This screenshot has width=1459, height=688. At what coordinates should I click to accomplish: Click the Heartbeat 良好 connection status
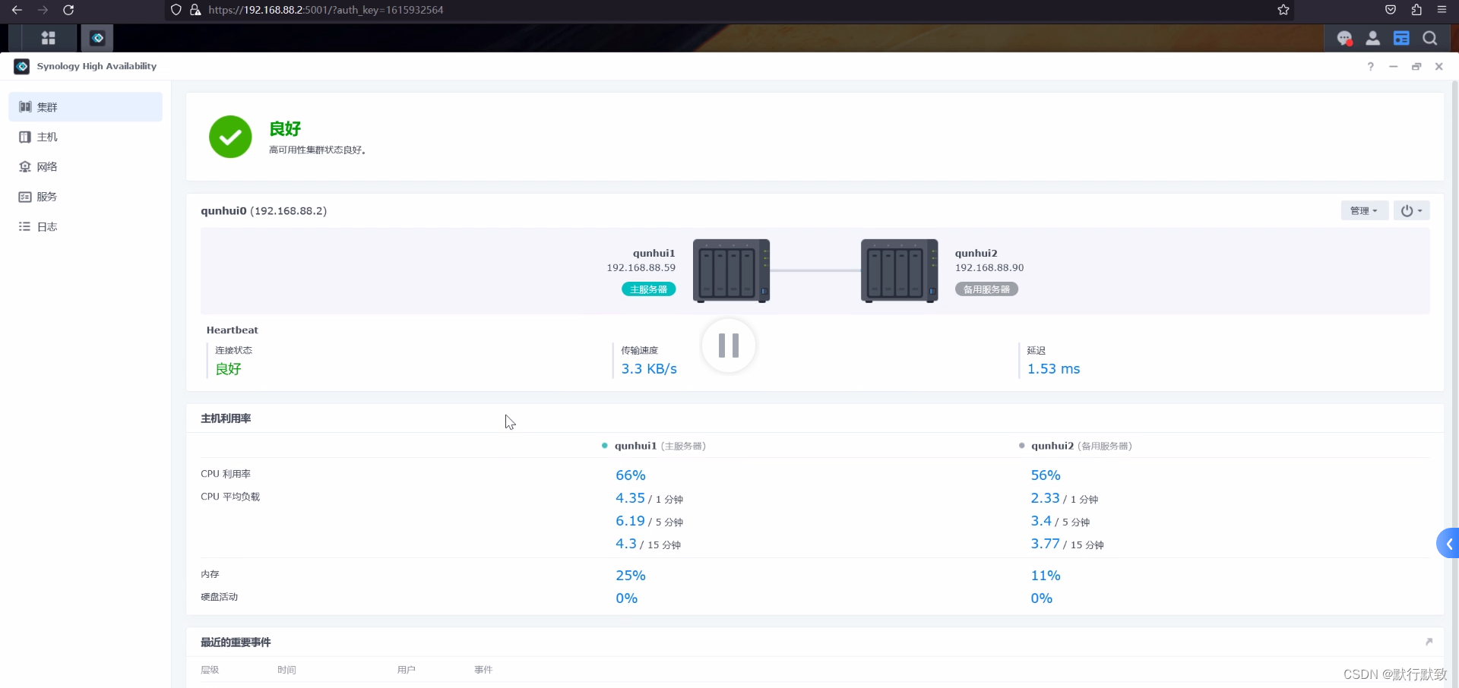coord(228,369)
